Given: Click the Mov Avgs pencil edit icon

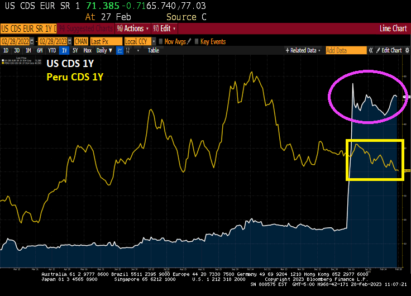Looking at the screenshot, I should (x=189, y=41).
